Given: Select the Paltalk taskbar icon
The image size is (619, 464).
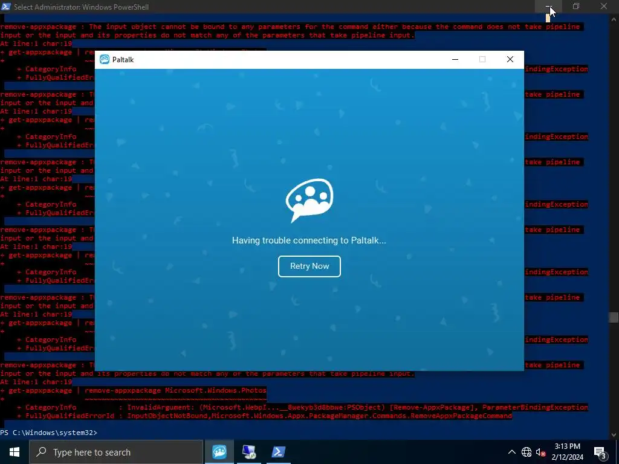Looking at the screenshot, I should (x=219, y=452).
